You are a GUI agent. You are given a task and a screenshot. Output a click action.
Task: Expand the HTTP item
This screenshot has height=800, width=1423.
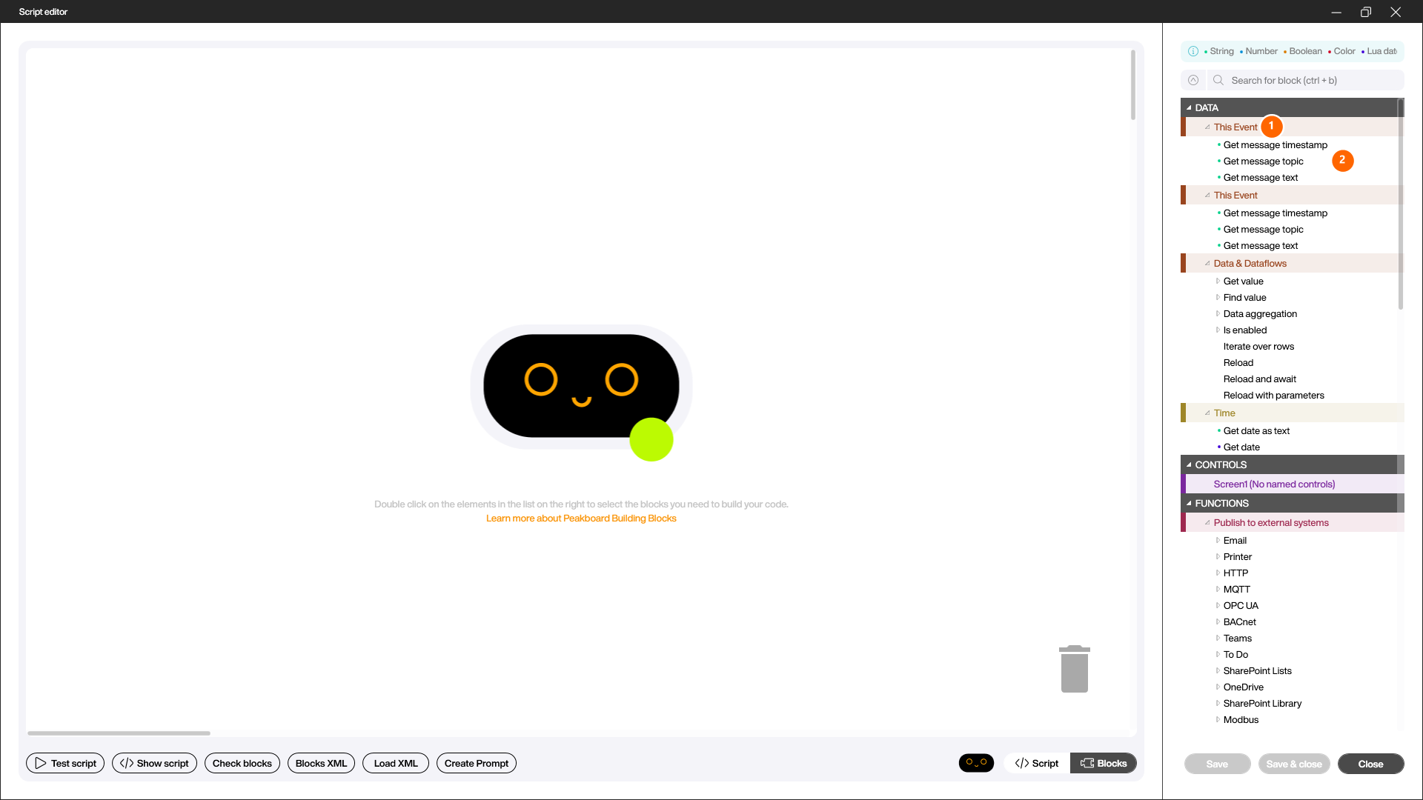click(x=1218, y=573)
